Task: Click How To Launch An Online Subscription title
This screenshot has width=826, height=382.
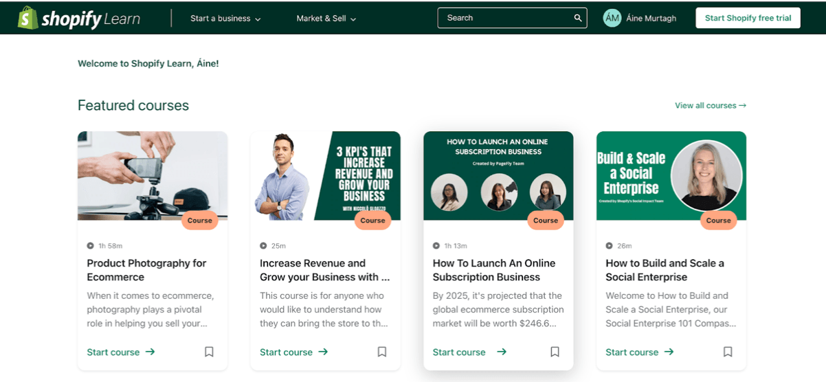Action: tap(494, 270)
